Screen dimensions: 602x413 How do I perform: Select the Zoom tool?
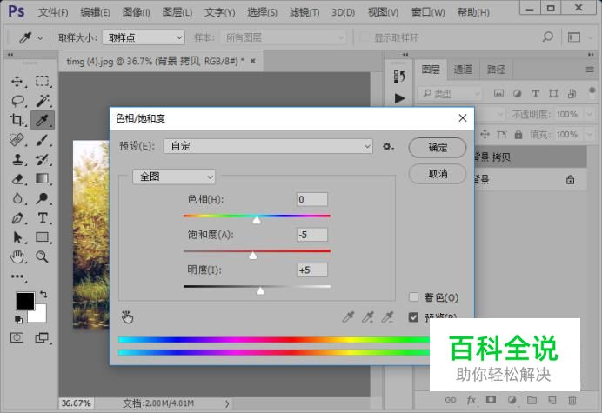[x=43, y=256]
